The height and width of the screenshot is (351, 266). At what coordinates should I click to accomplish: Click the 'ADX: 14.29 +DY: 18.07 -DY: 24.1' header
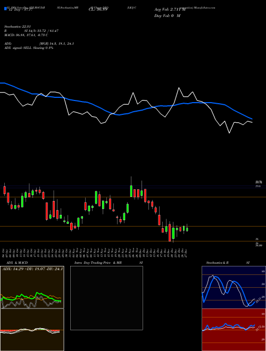(32, 269)
